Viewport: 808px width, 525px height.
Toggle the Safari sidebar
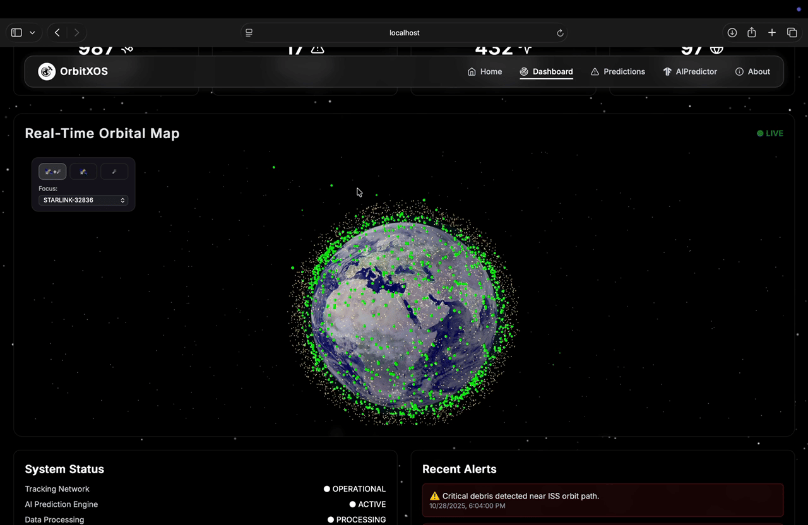click(x=16, y=33)
